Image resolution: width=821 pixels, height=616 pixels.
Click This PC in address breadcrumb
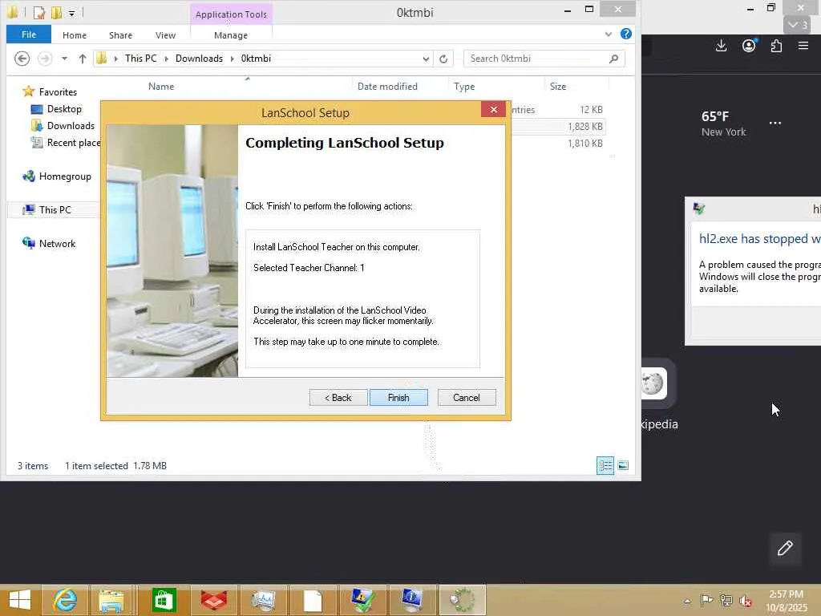(x=141, y=59)
